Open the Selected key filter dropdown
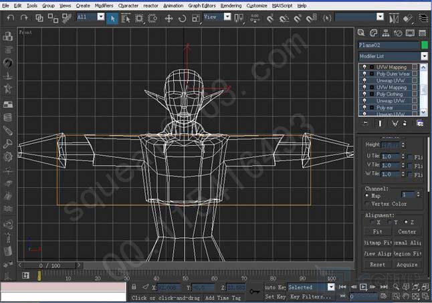Viewport: 432px width, 303px height. pyautogui.click(x=331, y=287)
